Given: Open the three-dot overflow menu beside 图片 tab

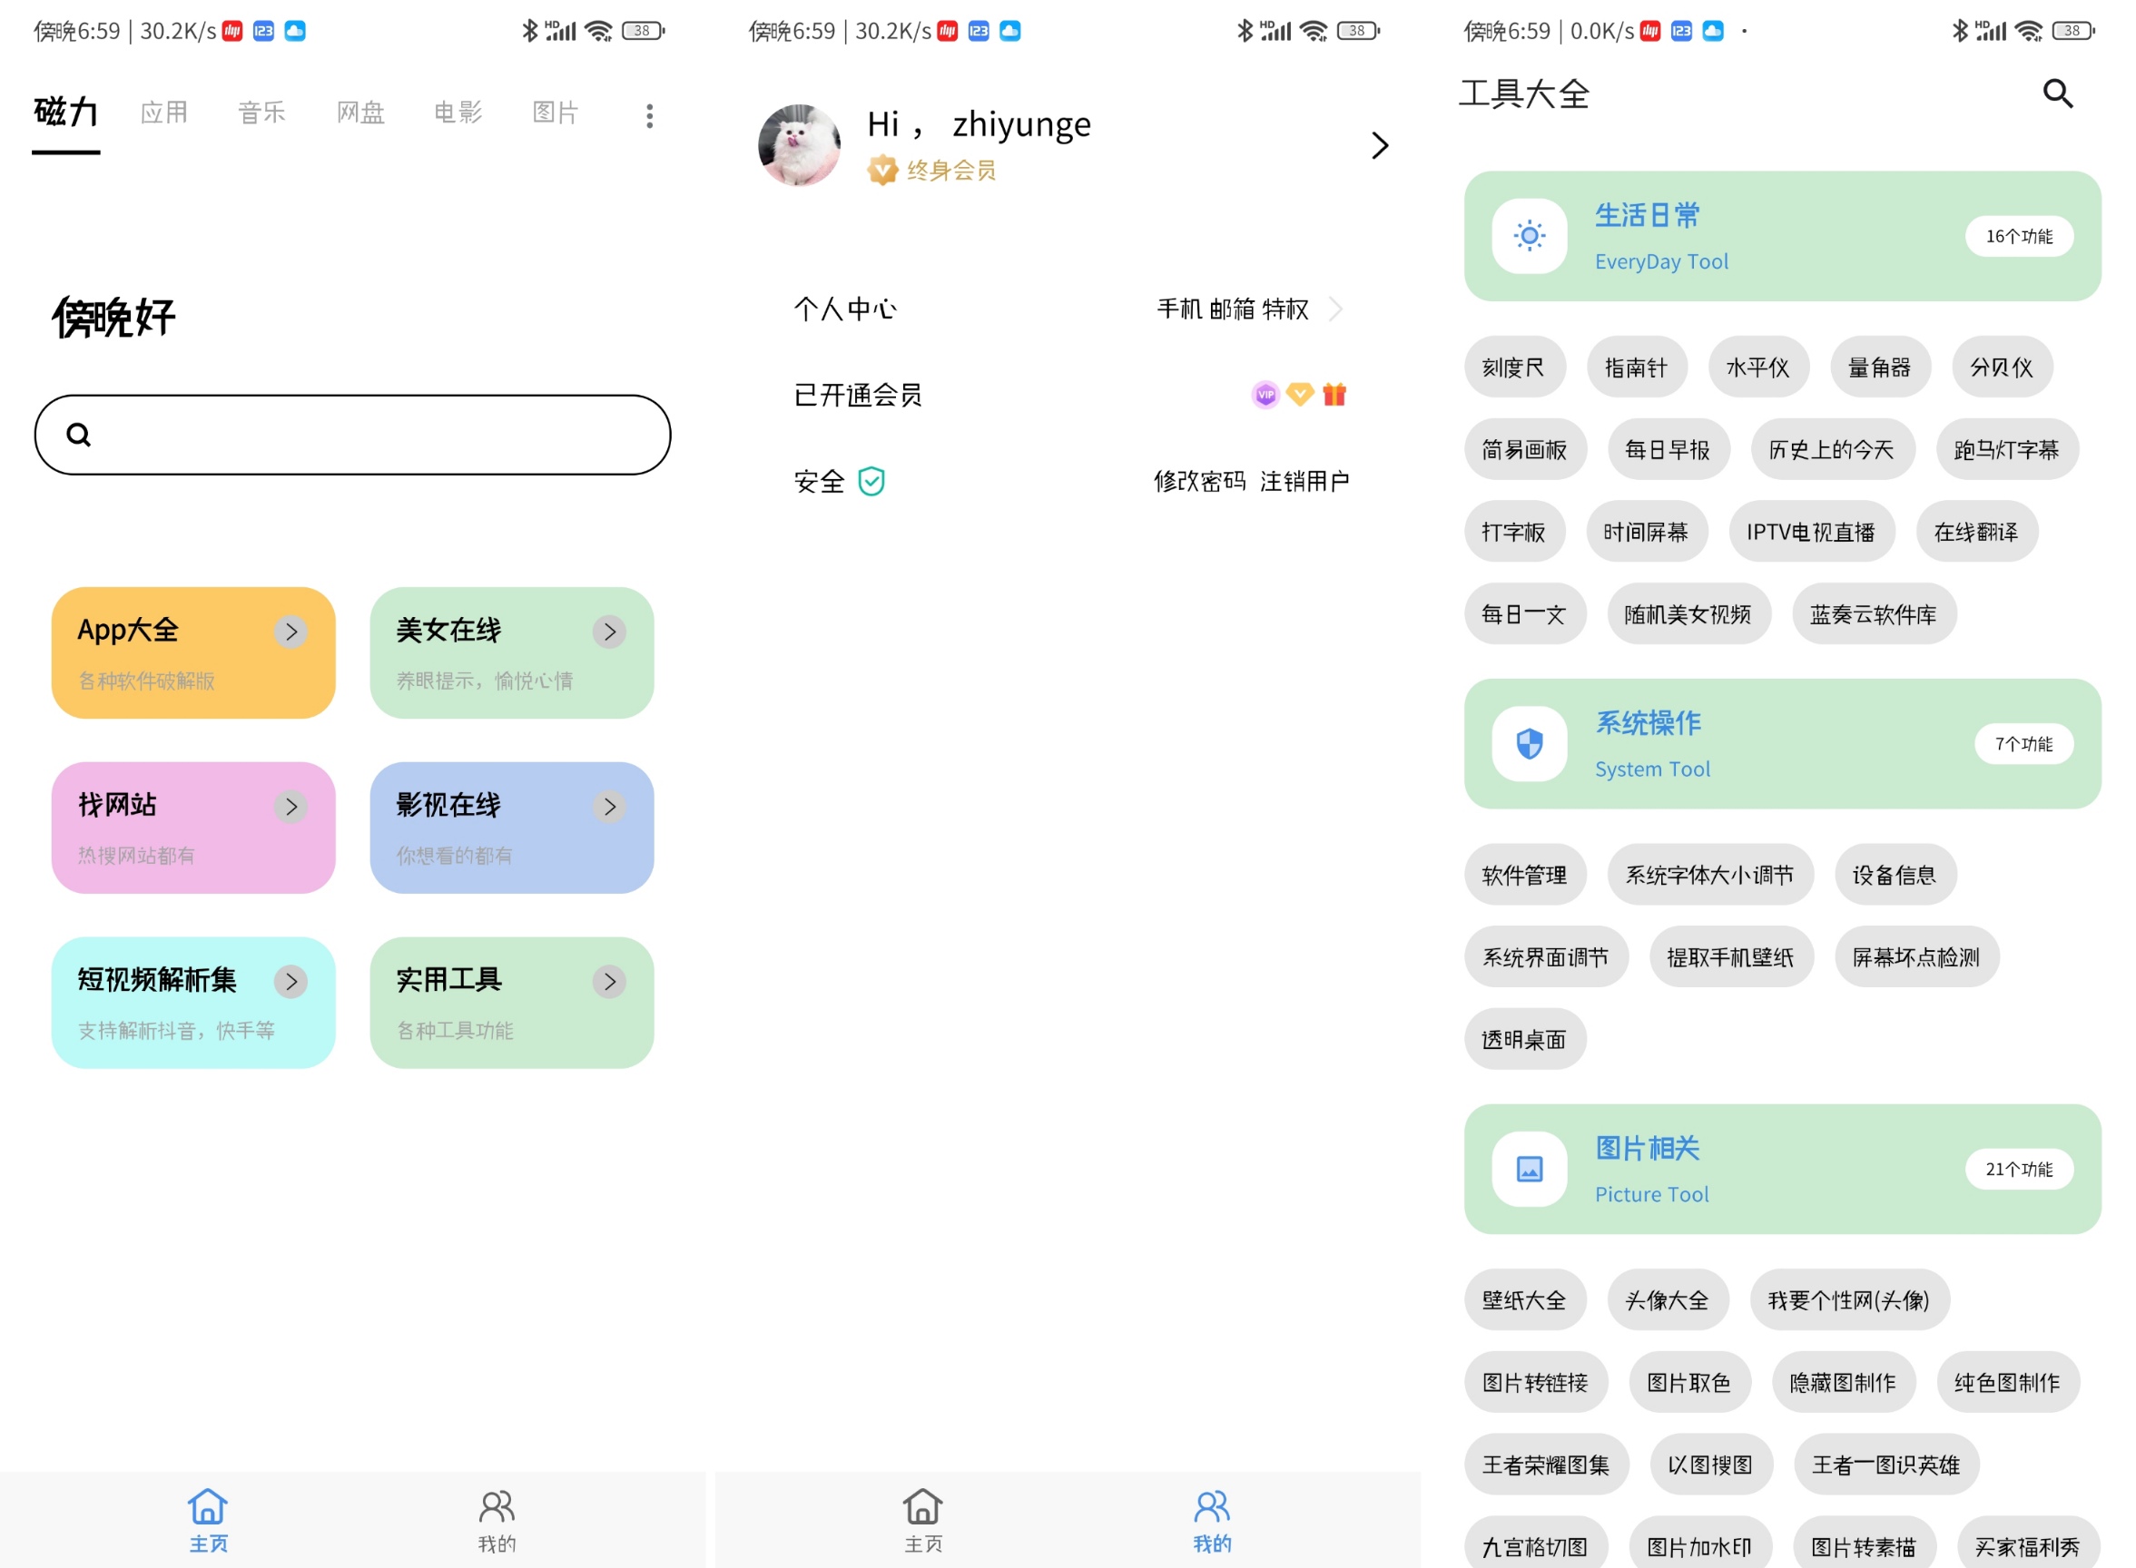Looking at the screenshot, I should (649, 114).
